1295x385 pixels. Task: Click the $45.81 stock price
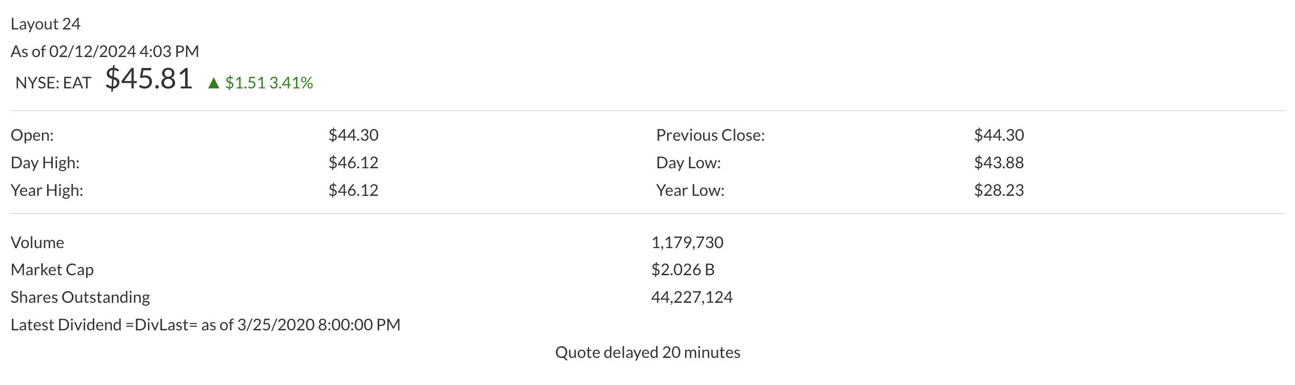(149, 79)
